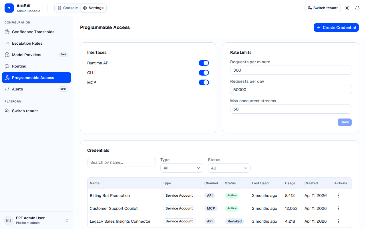Click the Beta badge beside Model Providers
Screen dimensions: 366x229
(x=63, y=54)
